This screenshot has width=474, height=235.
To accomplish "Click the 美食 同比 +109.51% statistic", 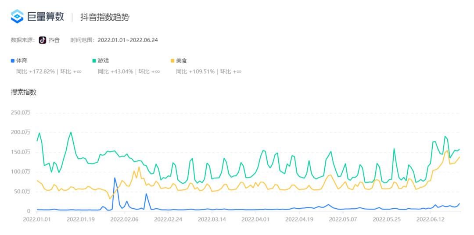I will click(x=195, y=72).
